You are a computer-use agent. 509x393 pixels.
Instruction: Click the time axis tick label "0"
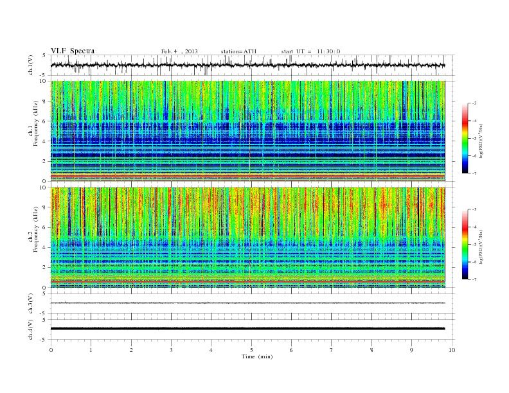(x=51, y=350)
